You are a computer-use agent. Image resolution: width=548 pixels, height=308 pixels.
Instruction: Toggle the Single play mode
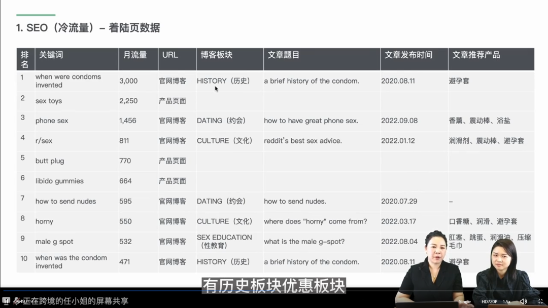click(465, 302)
